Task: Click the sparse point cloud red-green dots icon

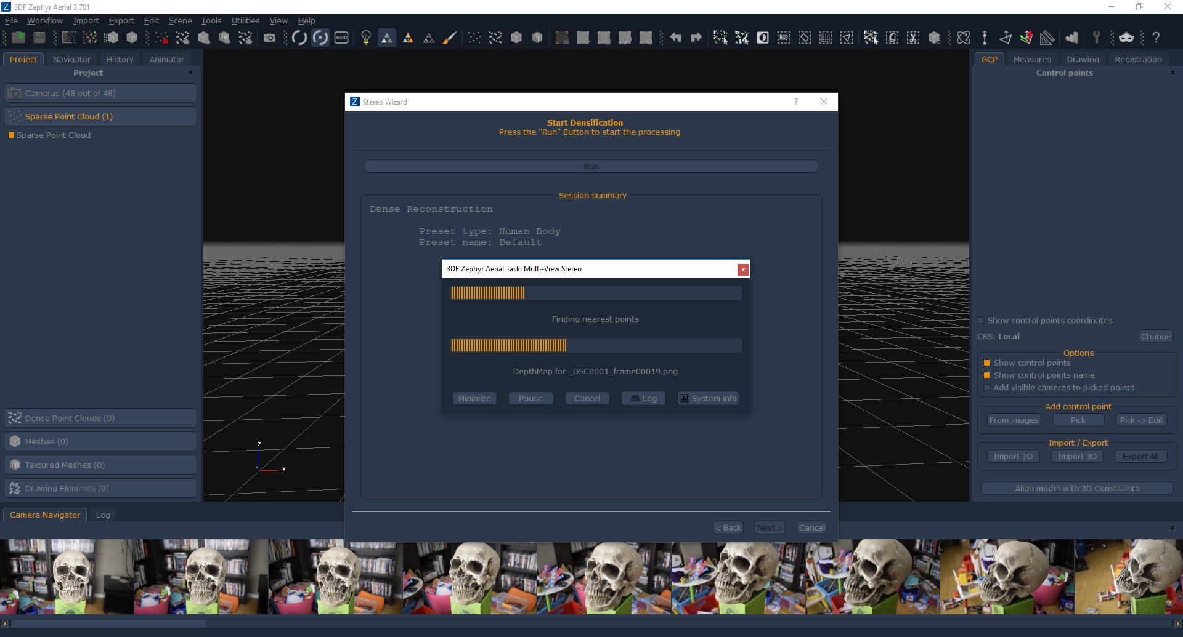Action: click(x=90, y=38)
